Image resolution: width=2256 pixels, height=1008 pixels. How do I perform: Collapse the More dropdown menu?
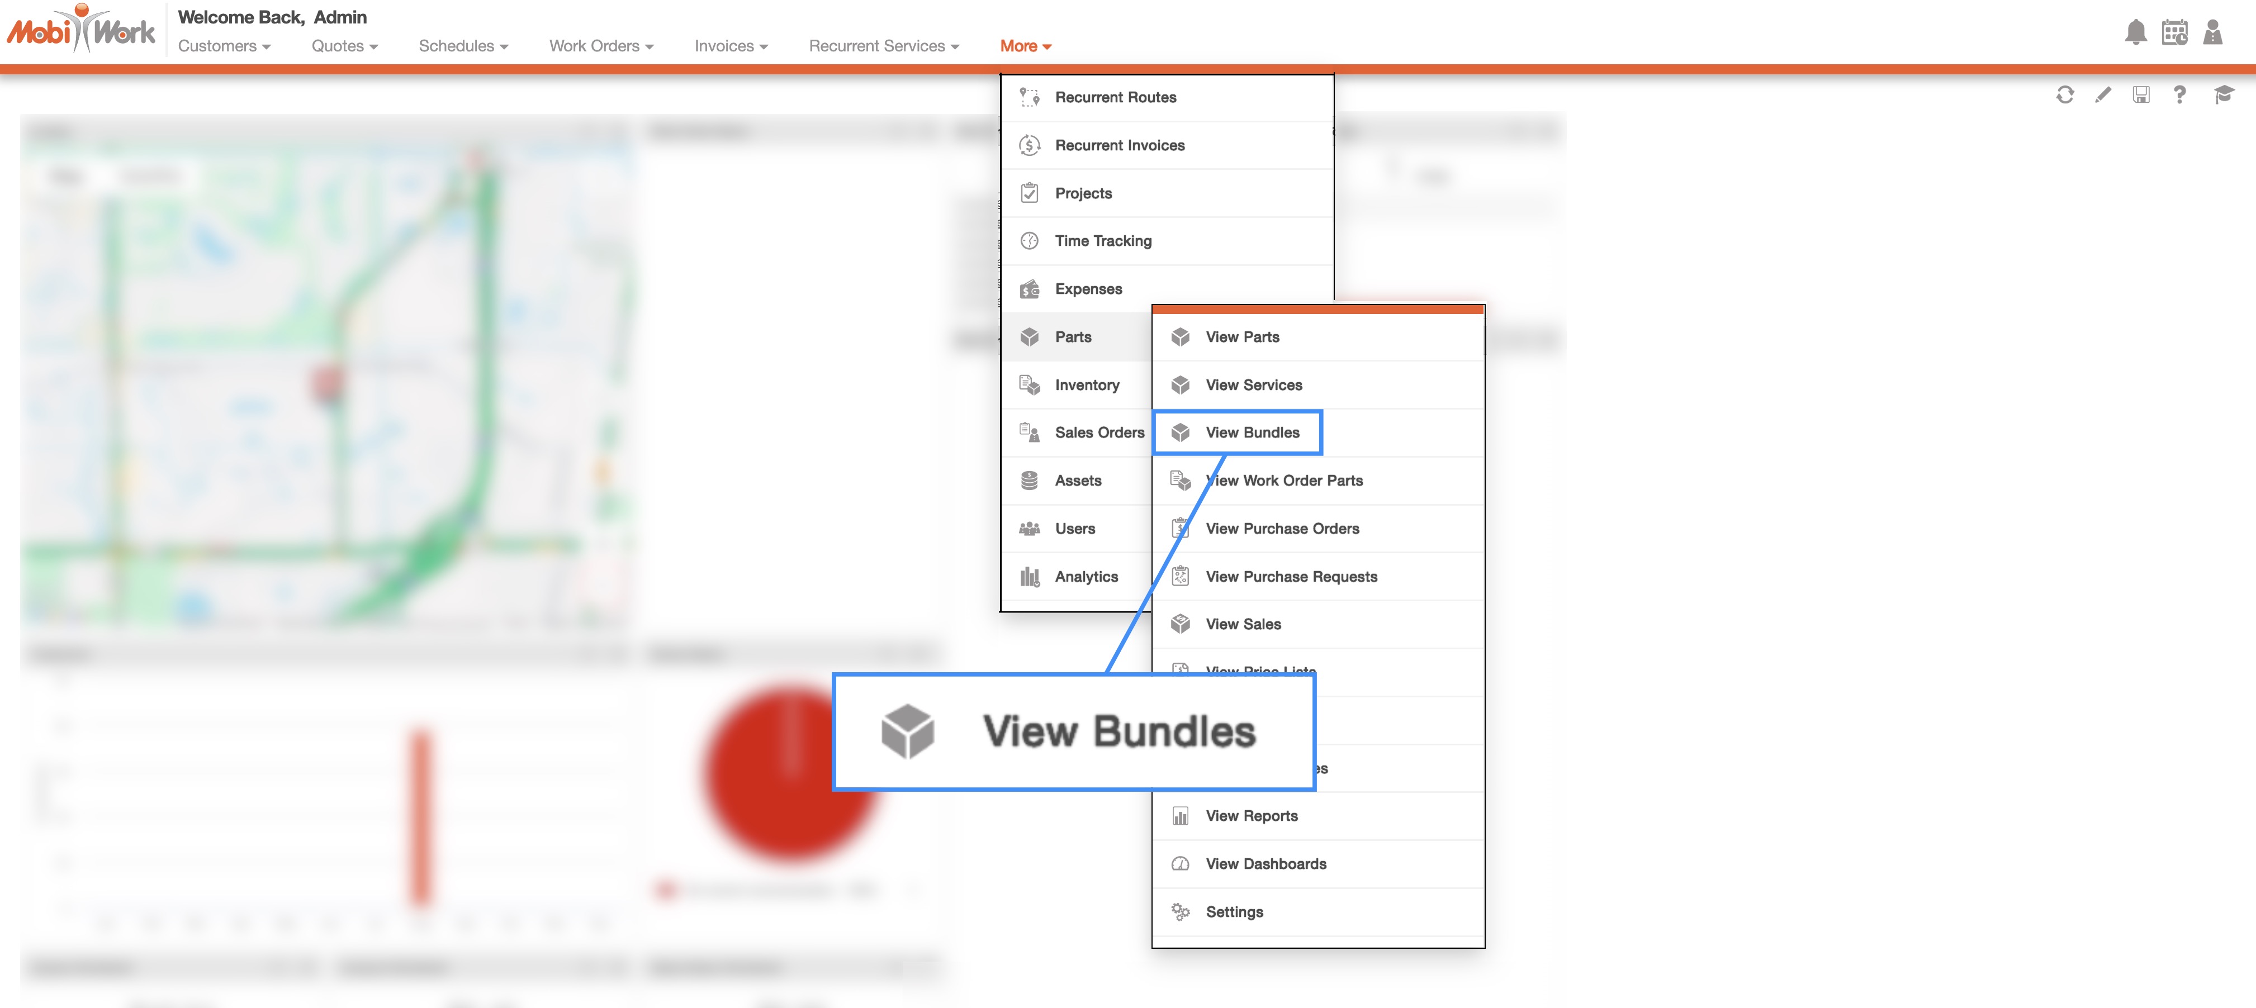click(1025, 46)
